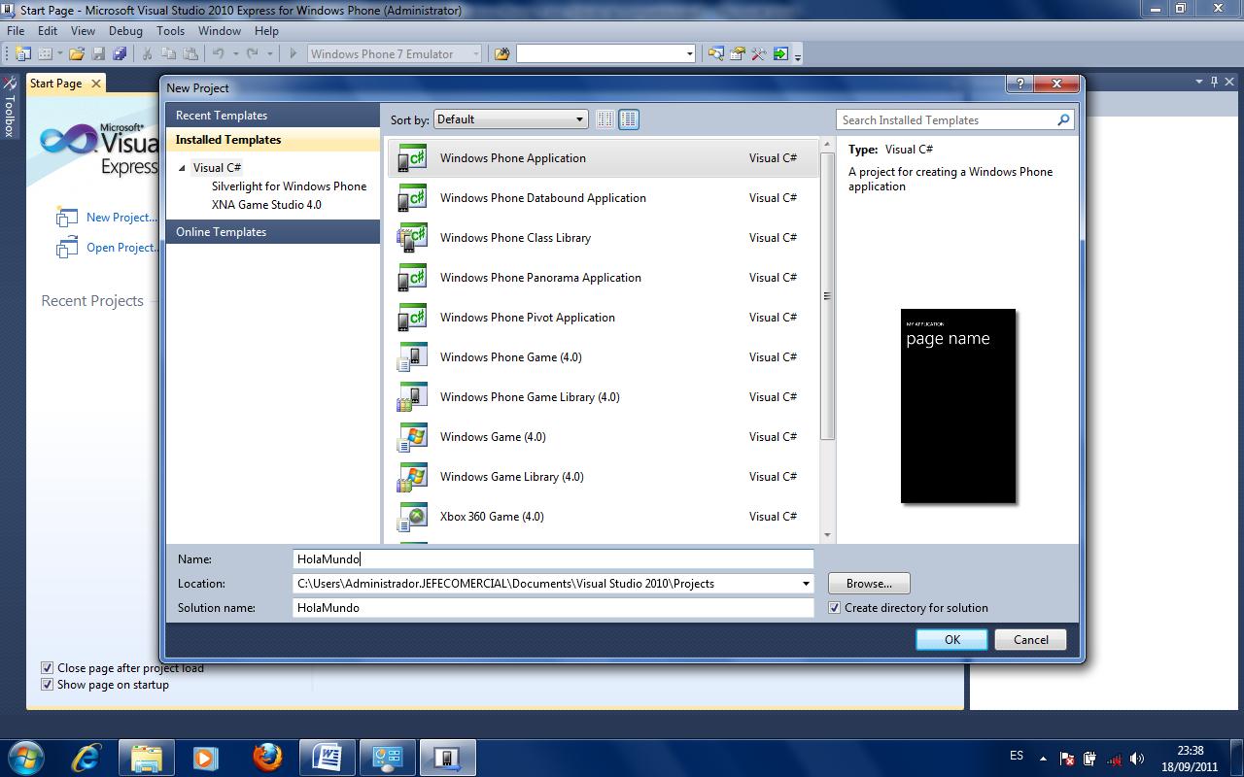Collapse the Visual C# tree node

pos(182,168)
